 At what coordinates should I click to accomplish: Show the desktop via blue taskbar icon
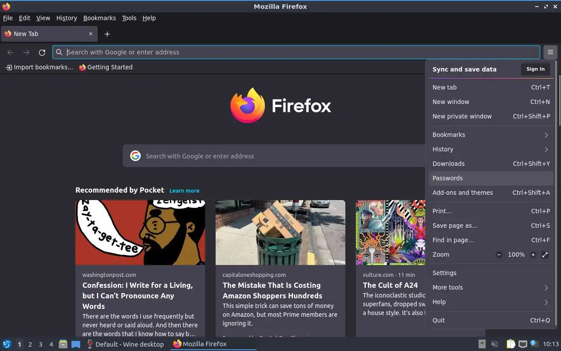click(76, 344)
